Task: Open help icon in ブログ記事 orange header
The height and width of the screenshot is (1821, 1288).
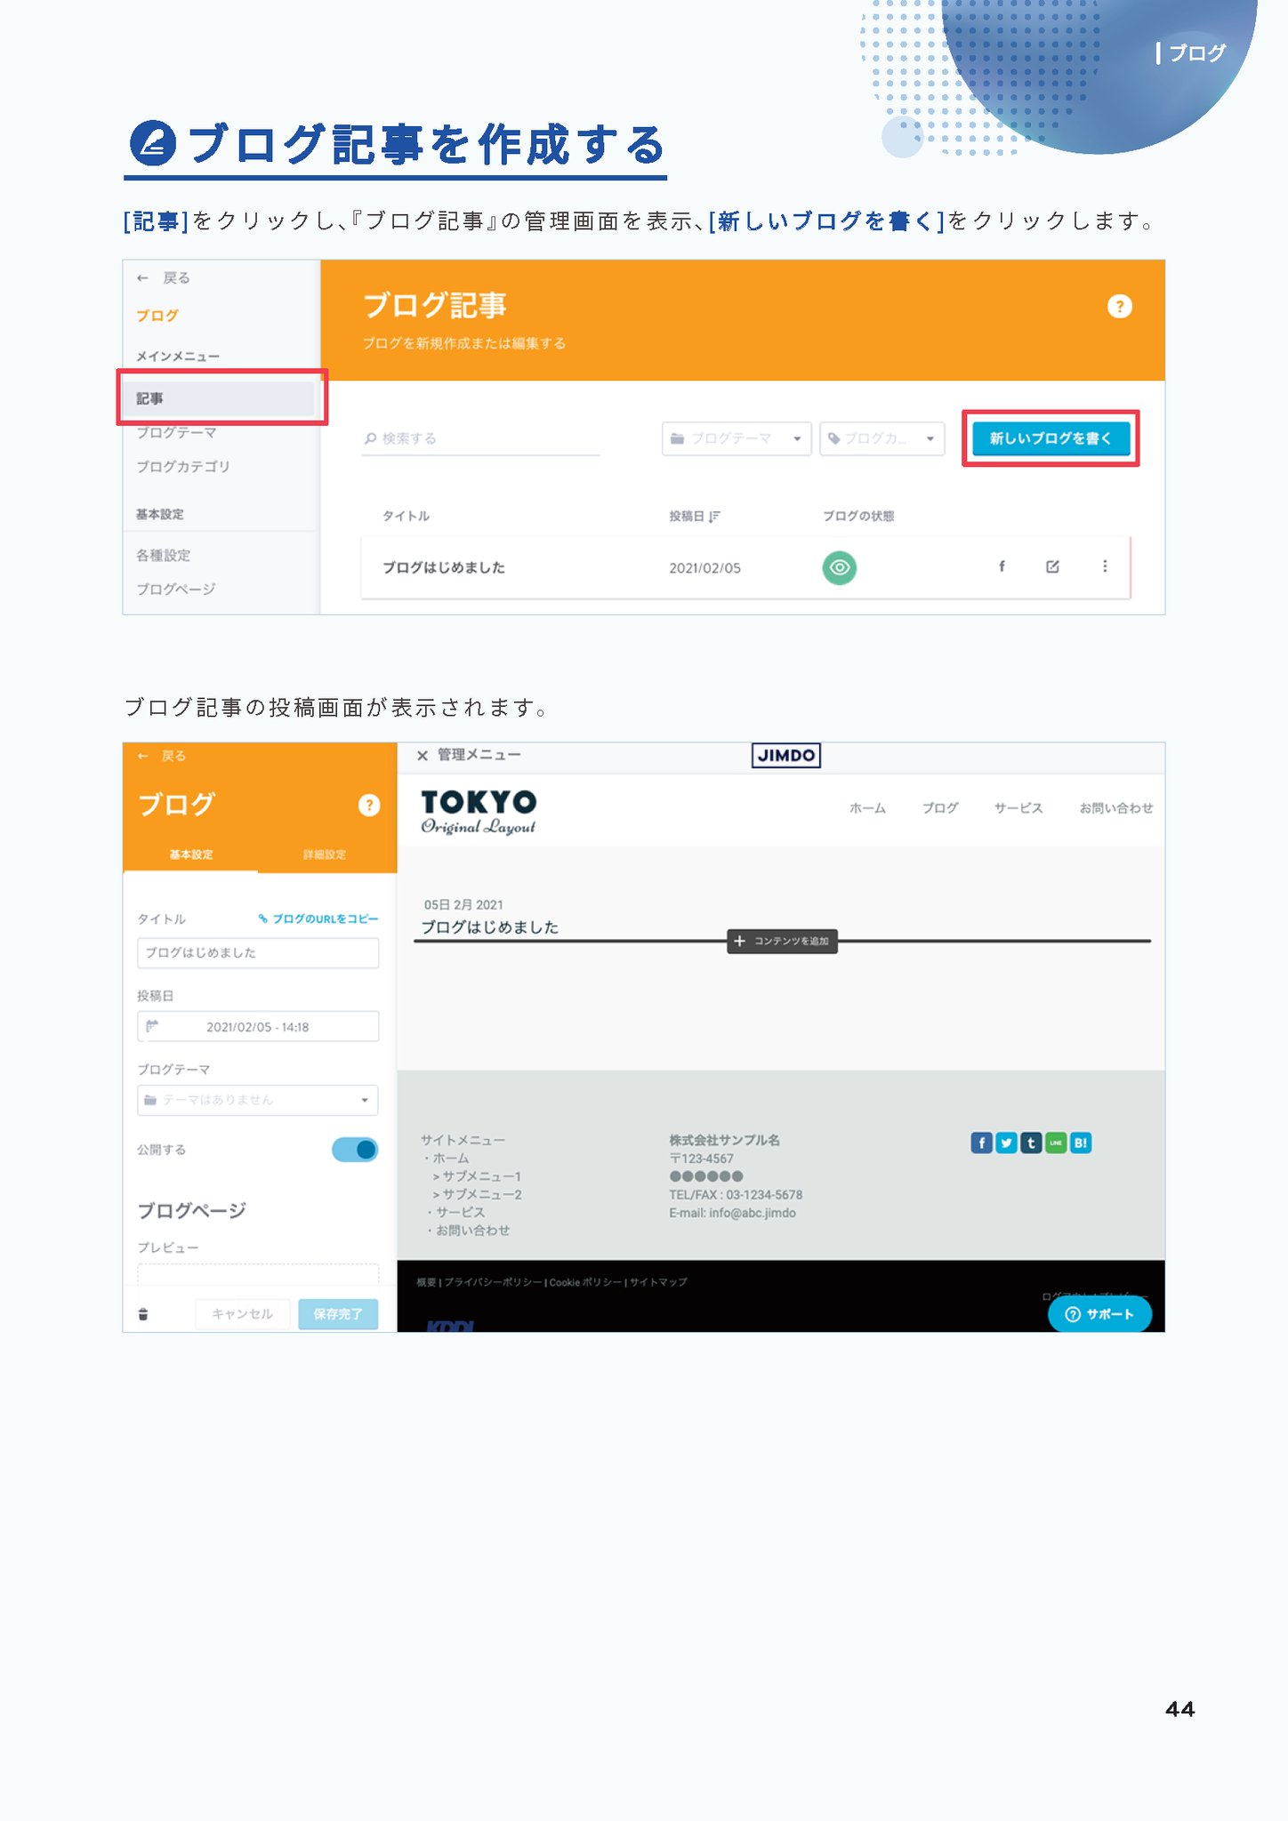Action: click(1119, 307)
